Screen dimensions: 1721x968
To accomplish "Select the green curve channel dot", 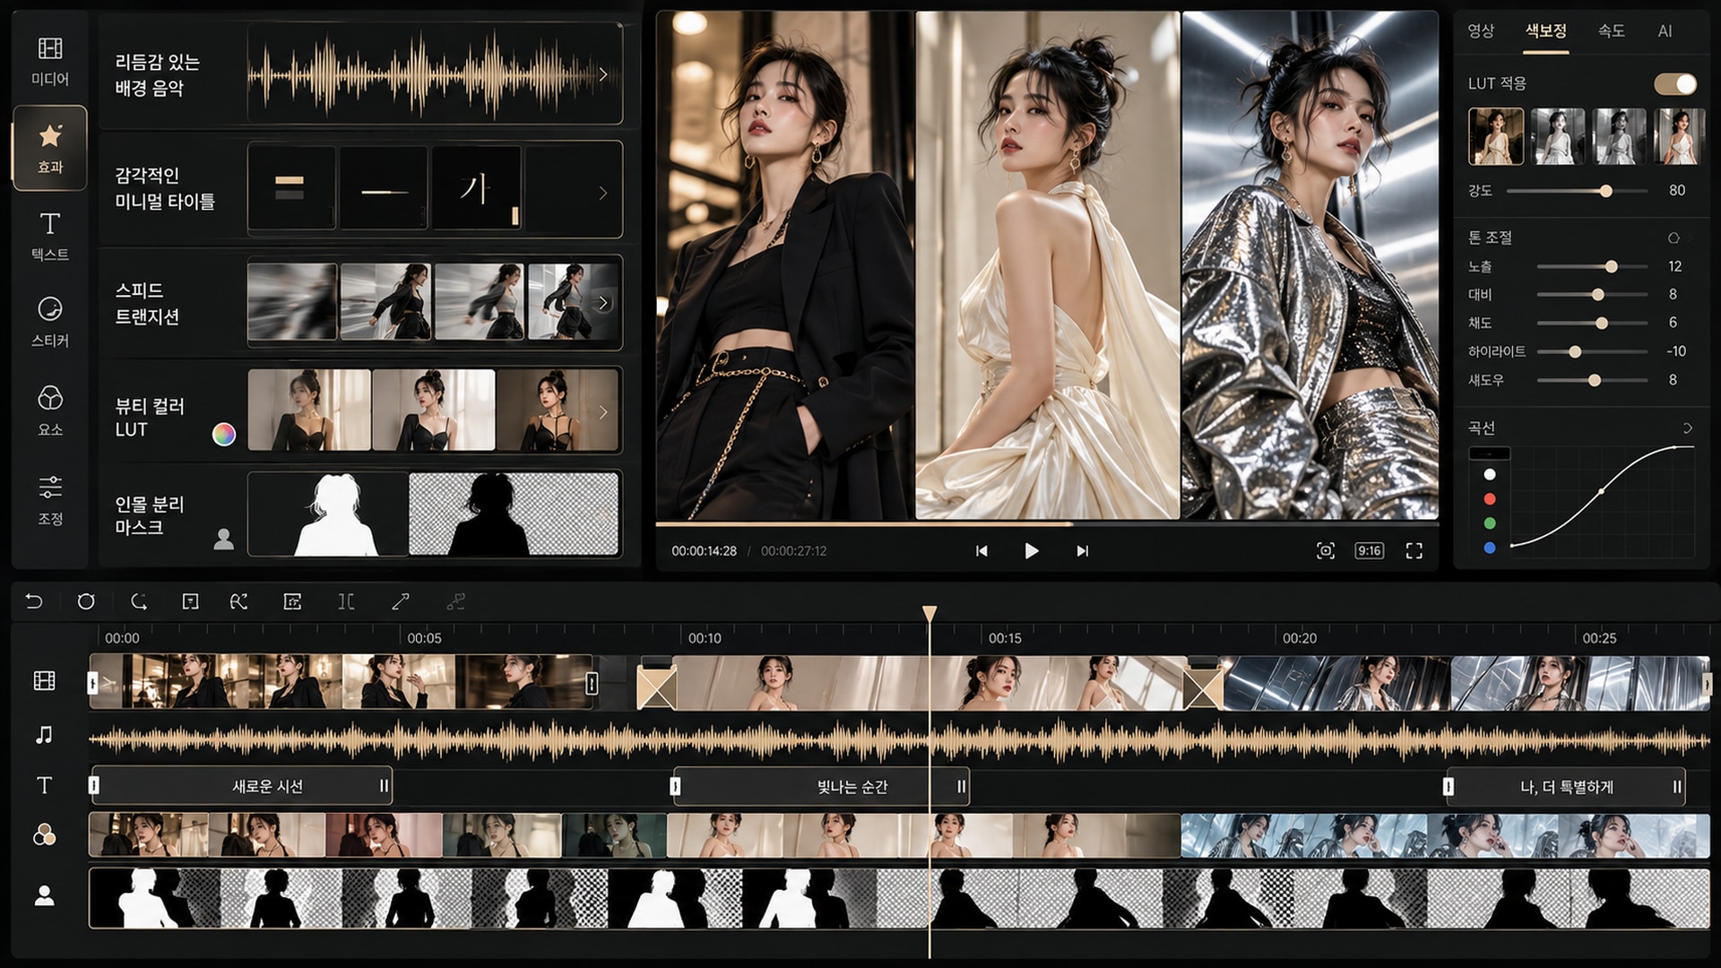I will [x=1490, y=523].
